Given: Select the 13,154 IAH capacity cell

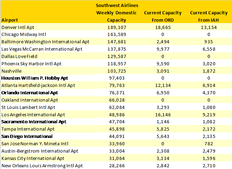Looking at the screenshot, I should click(209, 27).
